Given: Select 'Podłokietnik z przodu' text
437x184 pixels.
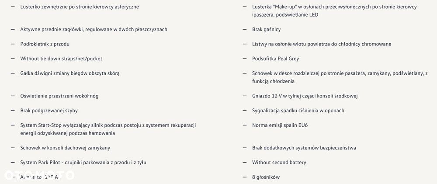Looking at the screenshot, I should point(45,44).
